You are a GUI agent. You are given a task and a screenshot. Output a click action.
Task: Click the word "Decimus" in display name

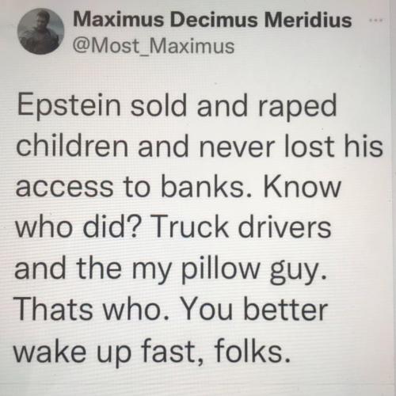click(x=214, y=20)
